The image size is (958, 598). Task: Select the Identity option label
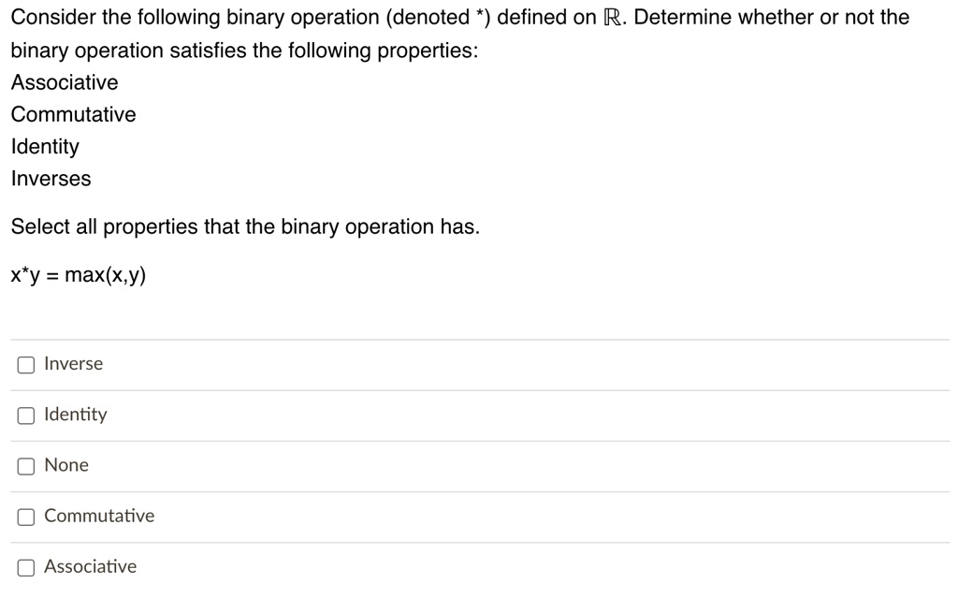click(x=76, y=415)
